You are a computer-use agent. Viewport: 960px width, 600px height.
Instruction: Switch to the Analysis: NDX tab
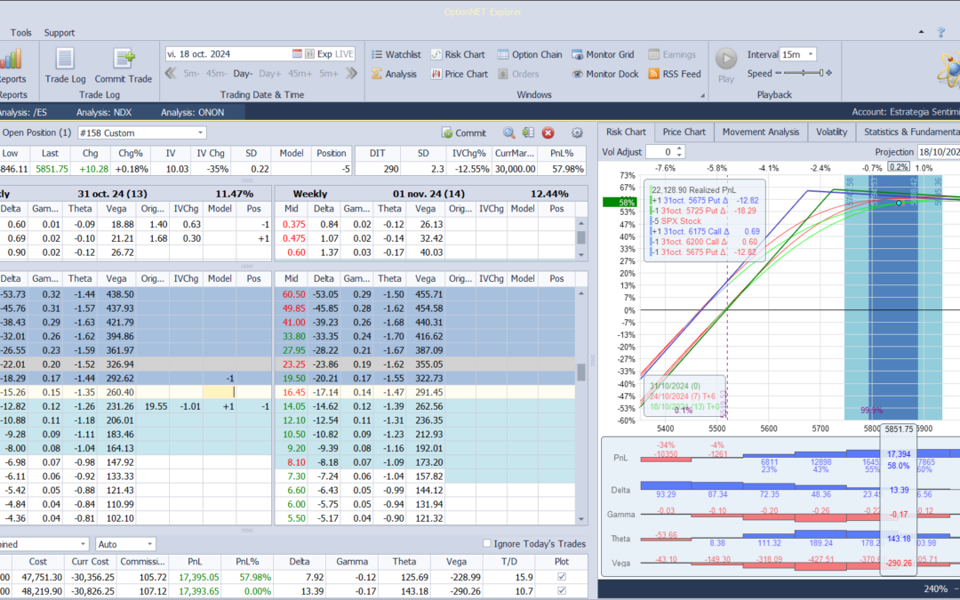[x=104, y=113]
